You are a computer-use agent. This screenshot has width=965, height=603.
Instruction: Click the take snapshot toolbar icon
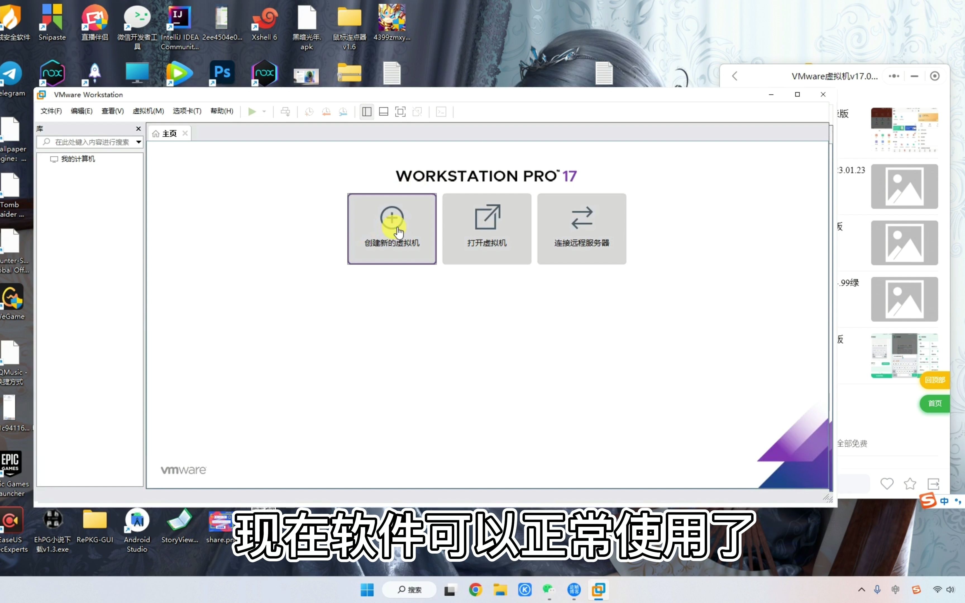tap(309, 112)
